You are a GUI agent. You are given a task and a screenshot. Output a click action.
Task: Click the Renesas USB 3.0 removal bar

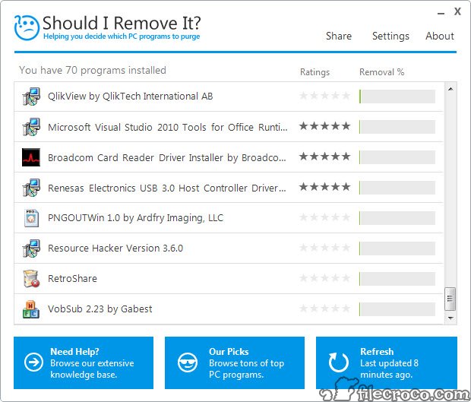click(397, 188)
